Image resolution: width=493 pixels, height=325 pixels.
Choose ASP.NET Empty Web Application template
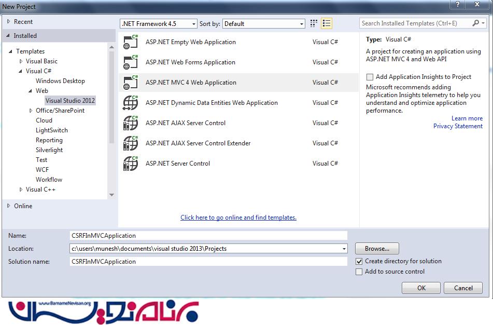[238, 42]
